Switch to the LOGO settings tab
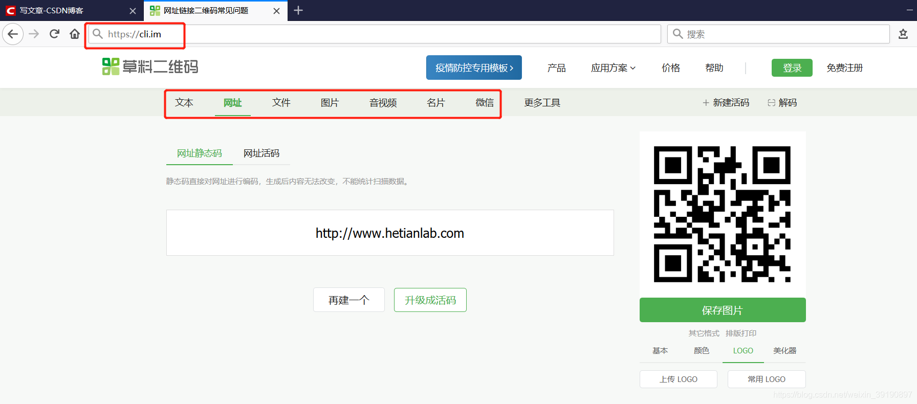 tap(743, 350)
